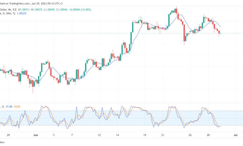The image size is (243, 146).
Task: Click the +0.00004 (+0.00%) change label
Action: pyautogui.click(x=80, y=10)
